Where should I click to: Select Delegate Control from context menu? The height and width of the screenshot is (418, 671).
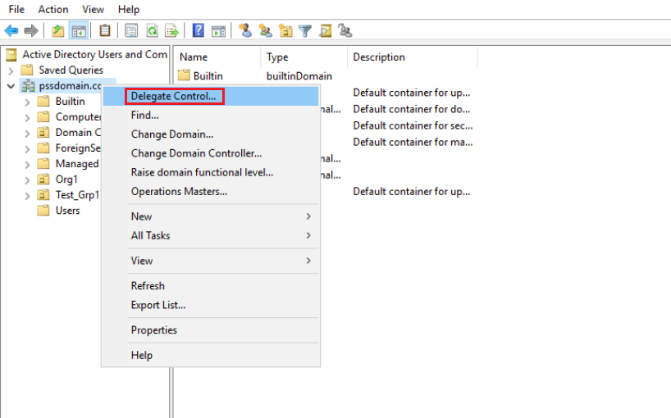tap(173, 96)
